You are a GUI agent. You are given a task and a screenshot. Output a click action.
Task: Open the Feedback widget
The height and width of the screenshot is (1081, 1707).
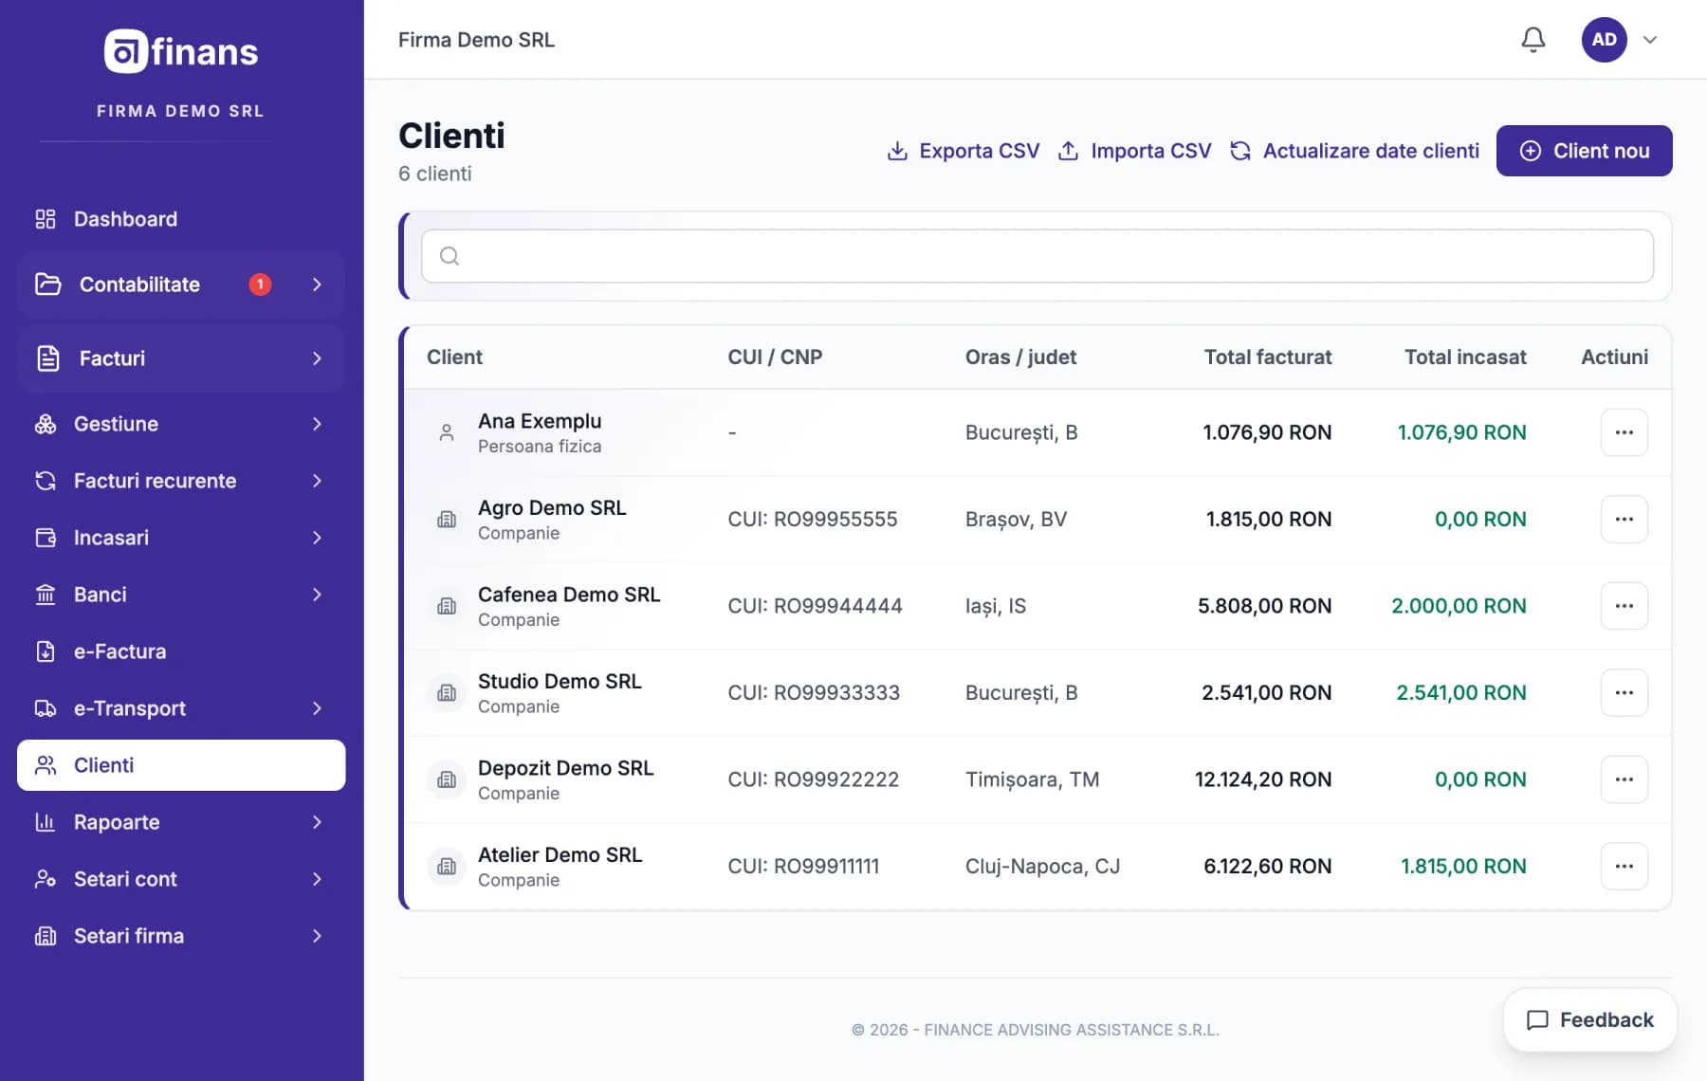(x=1589, y=1020)
